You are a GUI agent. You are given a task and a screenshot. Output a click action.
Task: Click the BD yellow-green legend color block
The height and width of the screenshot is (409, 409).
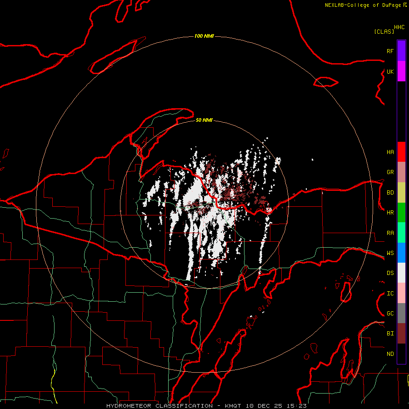(401, 193)
